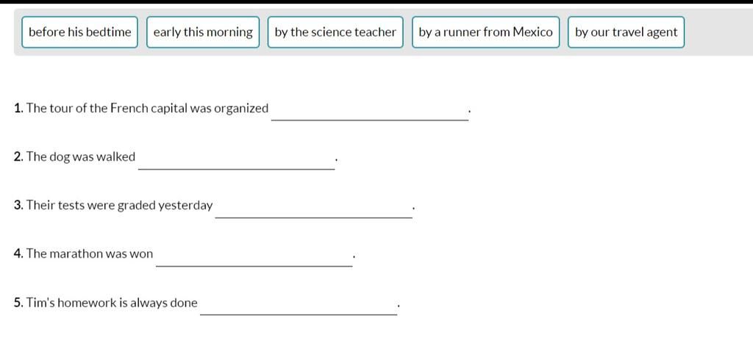The height and width of the screenshot is (357, 753).
Task: Click the number label '5.' of fifth question
Action: 19,303
